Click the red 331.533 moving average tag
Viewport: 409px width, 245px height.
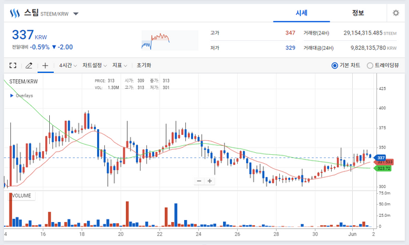pyautogui.click(x=384, y=162)
